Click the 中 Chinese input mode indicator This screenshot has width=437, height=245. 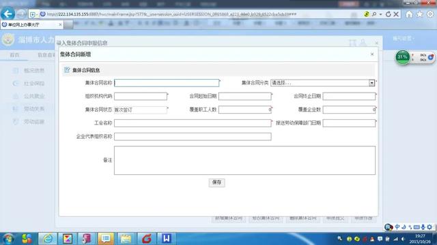tap(397, 227)
